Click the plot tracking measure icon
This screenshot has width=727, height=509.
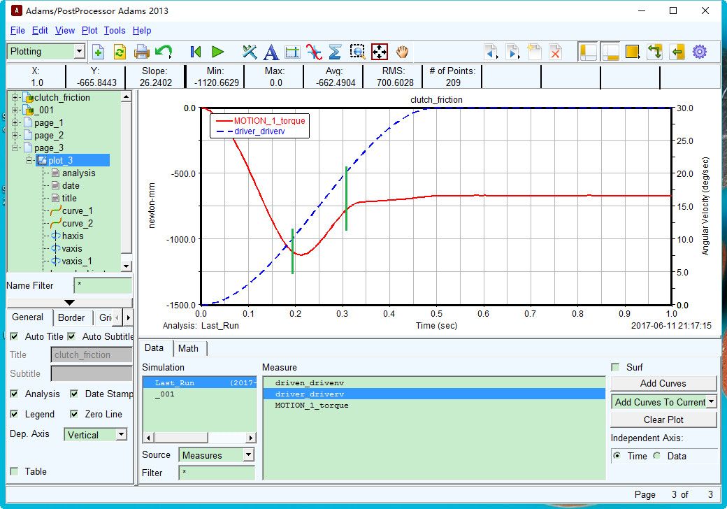[293, 52]
